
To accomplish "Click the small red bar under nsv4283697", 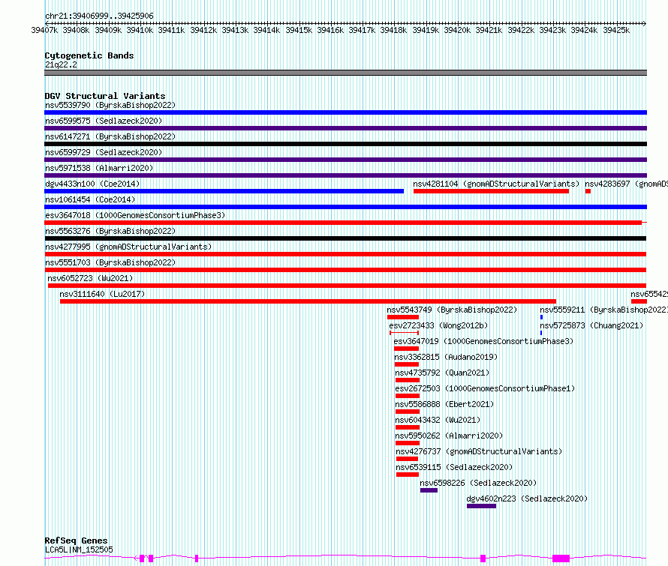I will (x=588, y=191).
